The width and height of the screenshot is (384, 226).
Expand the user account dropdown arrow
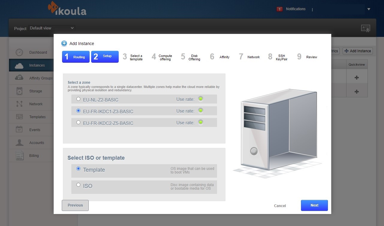pyautogui.click(x=369, y=9)
